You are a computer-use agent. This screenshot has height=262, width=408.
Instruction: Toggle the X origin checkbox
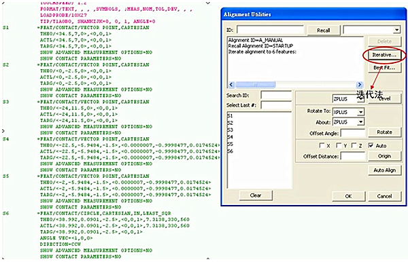(x=322, y=145)
